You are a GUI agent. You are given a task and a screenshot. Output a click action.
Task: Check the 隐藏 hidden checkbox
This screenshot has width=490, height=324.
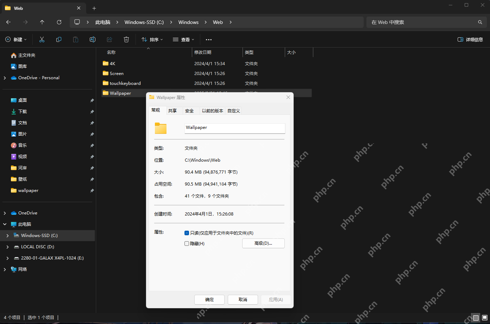pos(187,243)
